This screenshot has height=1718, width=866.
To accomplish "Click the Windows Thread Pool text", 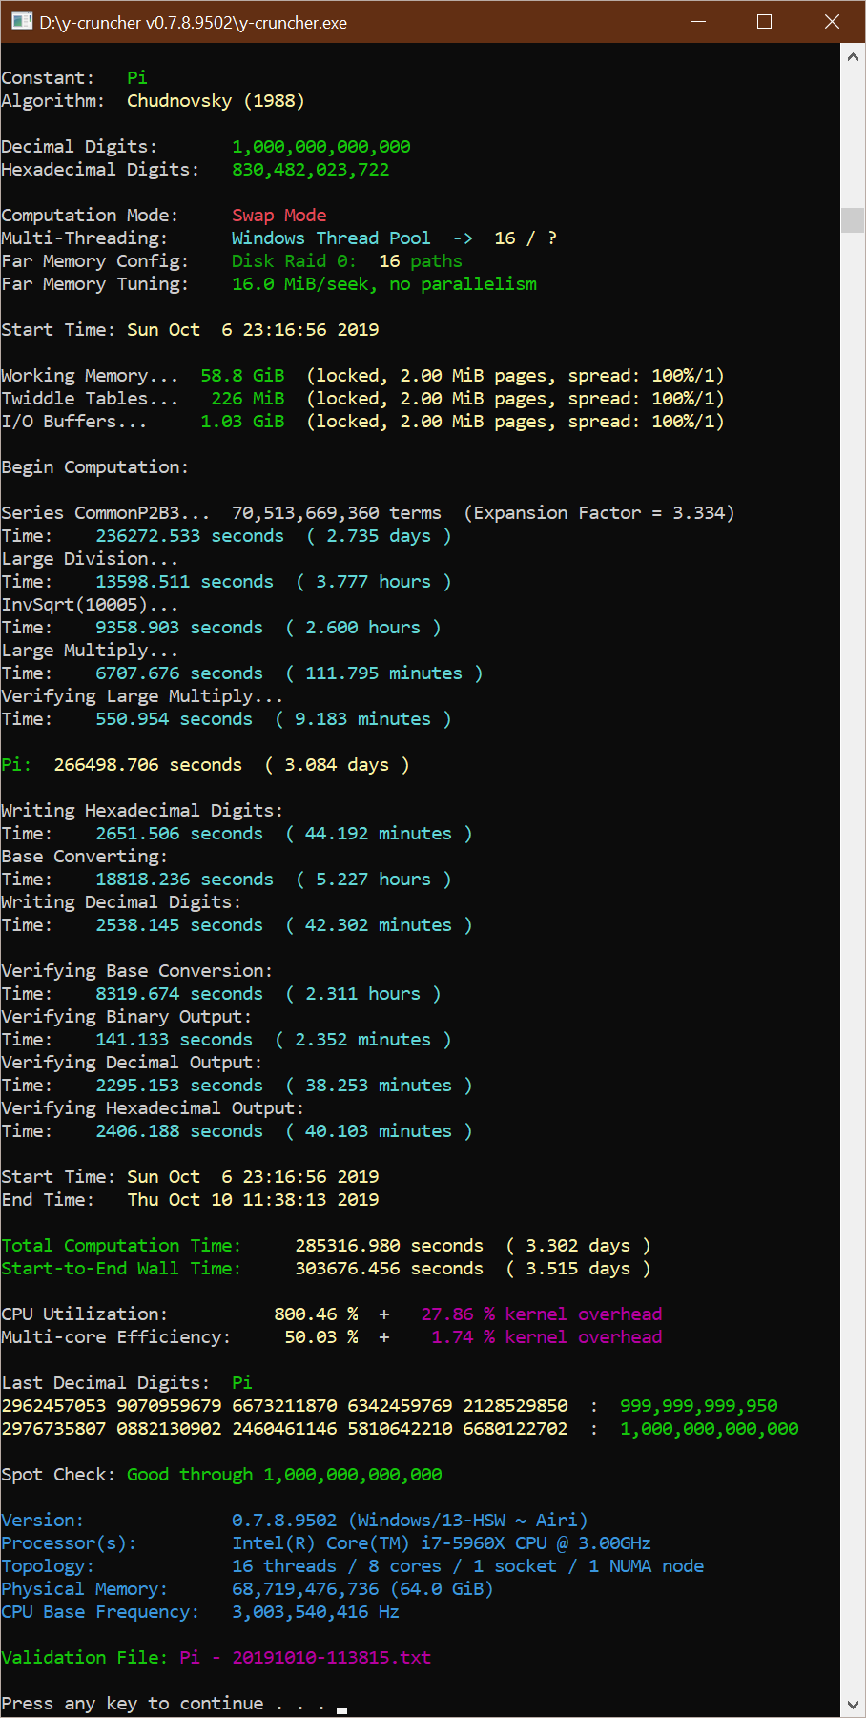I will [330, 238].
